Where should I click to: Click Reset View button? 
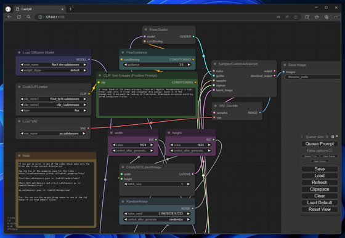320,210
